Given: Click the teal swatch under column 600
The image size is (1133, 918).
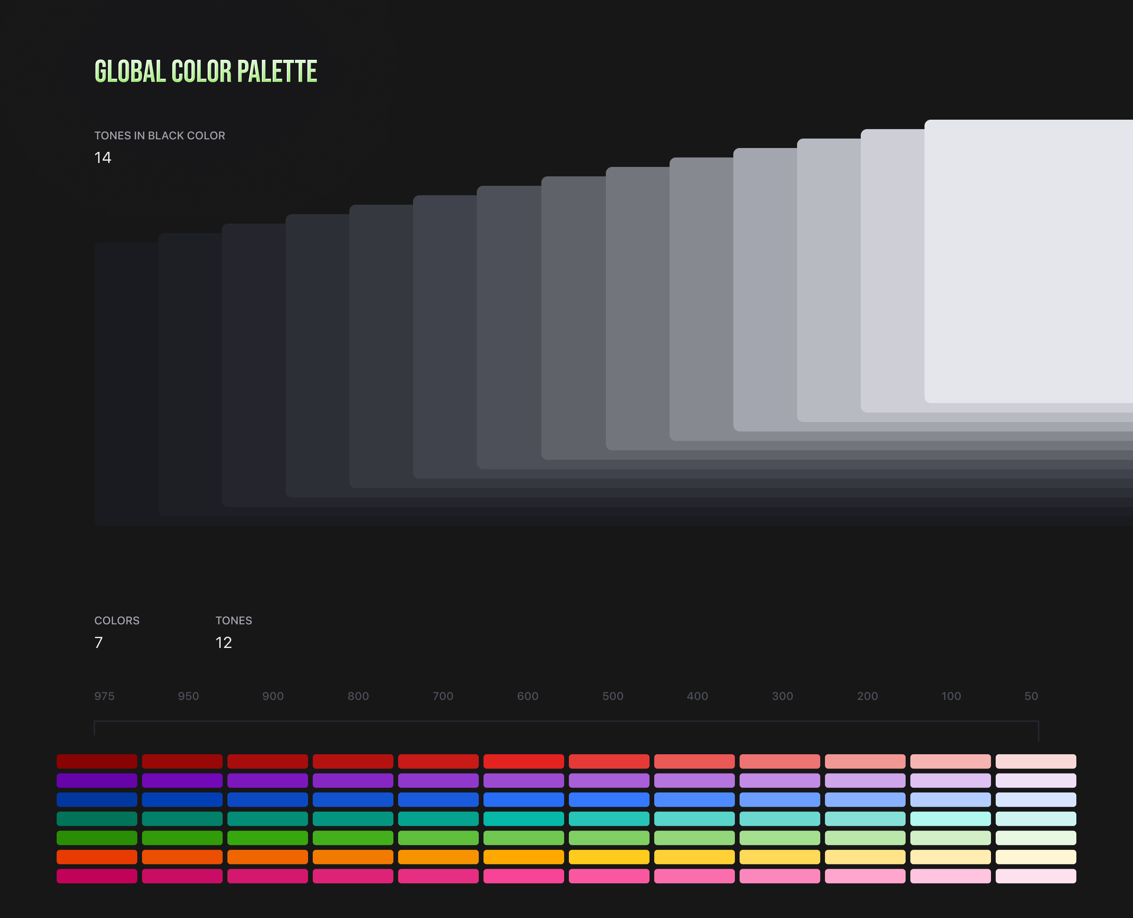Looking at the screenshot, I should point(523,818).
